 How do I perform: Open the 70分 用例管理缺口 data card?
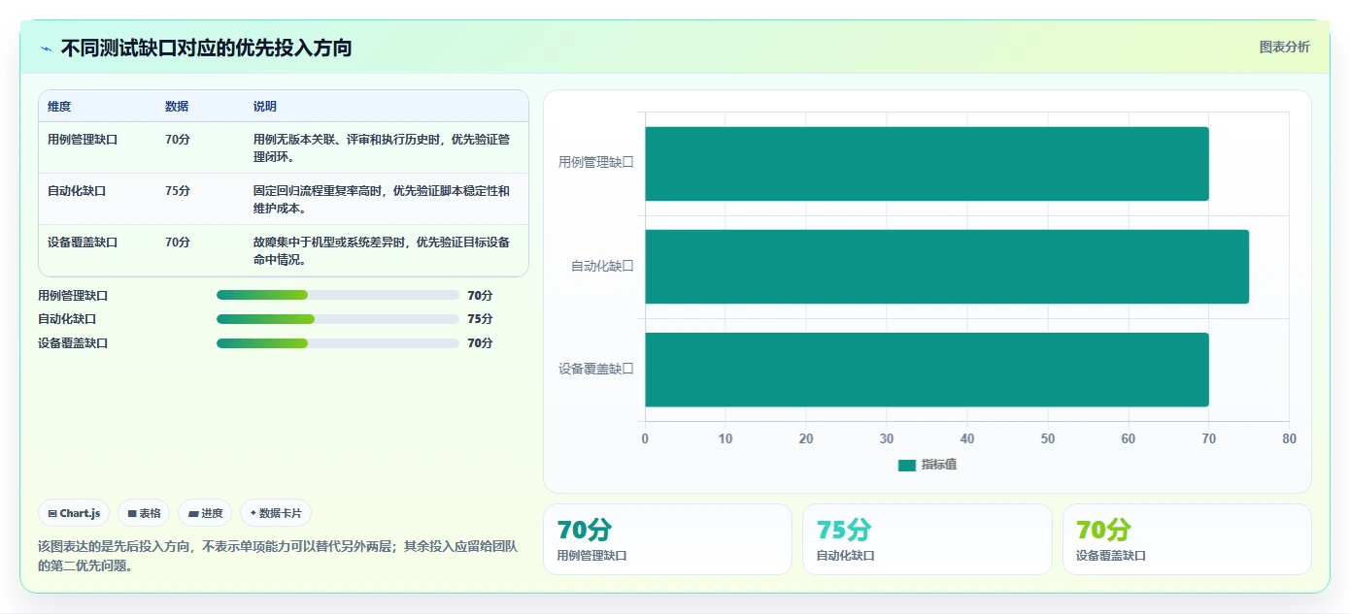coord(667,539)
